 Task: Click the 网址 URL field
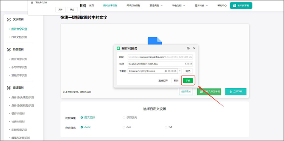coord(160,57)
